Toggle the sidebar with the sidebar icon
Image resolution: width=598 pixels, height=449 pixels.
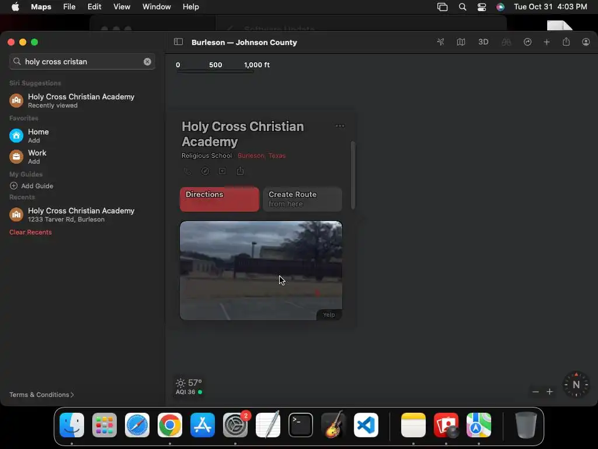(178, 42)
